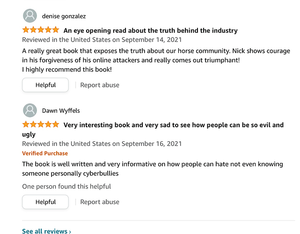Mark denise gonzalez's review as Helpful
This screenshot has height=234, width=300.
(x=45, y=85)
